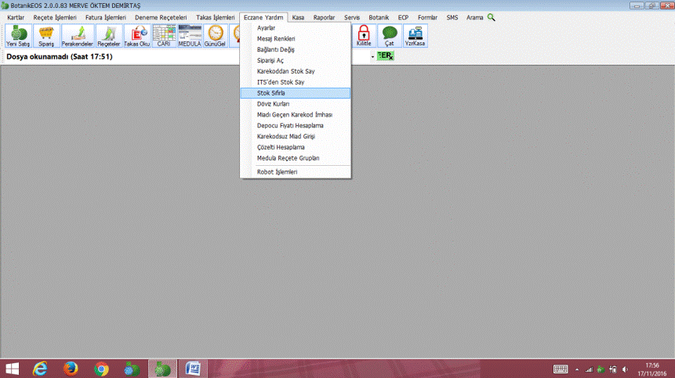Click the GünüGel clock icon
The height and width of the screenshot is (378, 675).
pos(216,35)
